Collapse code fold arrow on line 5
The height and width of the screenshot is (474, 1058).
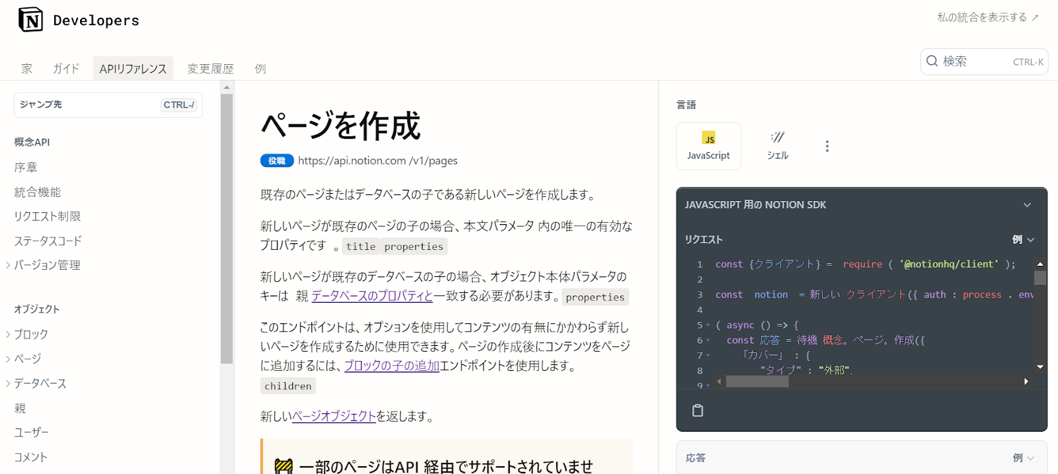tap(708, 325)
